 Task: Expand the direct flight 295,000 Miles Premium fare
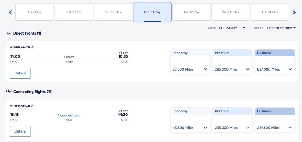(232, 69)
